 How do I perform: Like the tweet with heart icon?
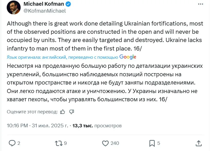click(x=105, y=143)
